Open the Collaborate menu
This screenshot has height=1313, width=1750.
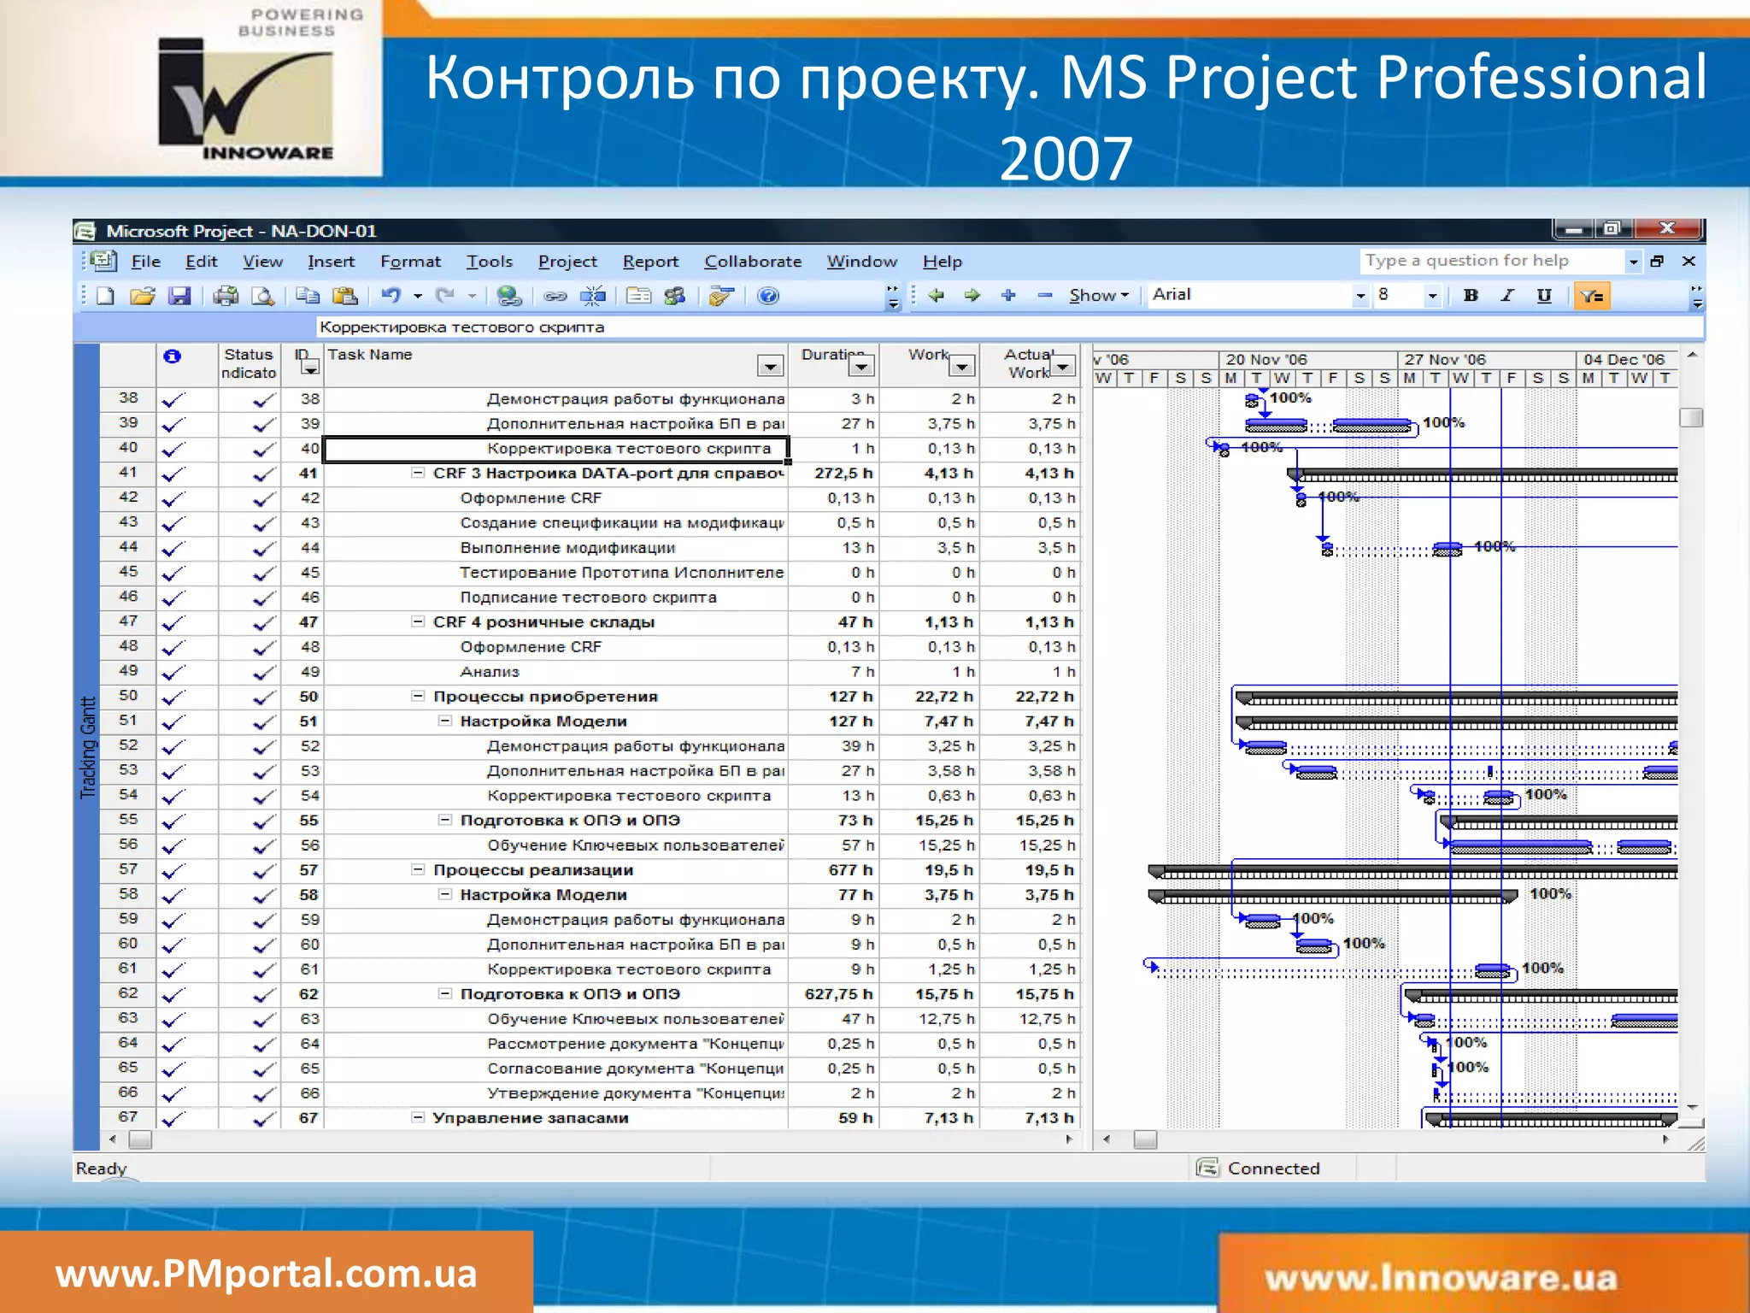point(753,261)
